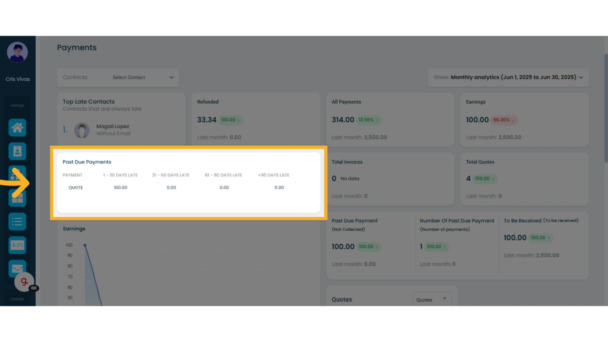
Task: Click the Total Invoices No data text
Action: [x=350, y=179]
